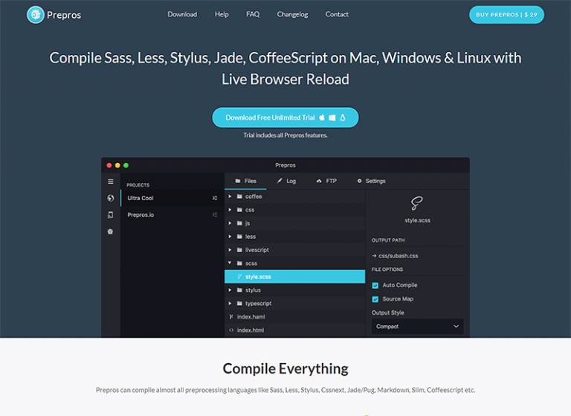This screenshot has width=571, height=416.
Task: Click the globe icon in sidebar
Action: (x=111, y=198)
